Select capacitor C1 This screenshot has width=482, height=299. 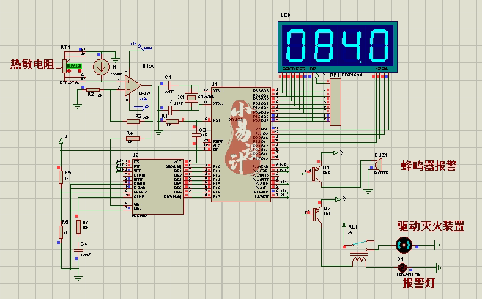coord(169,86)
